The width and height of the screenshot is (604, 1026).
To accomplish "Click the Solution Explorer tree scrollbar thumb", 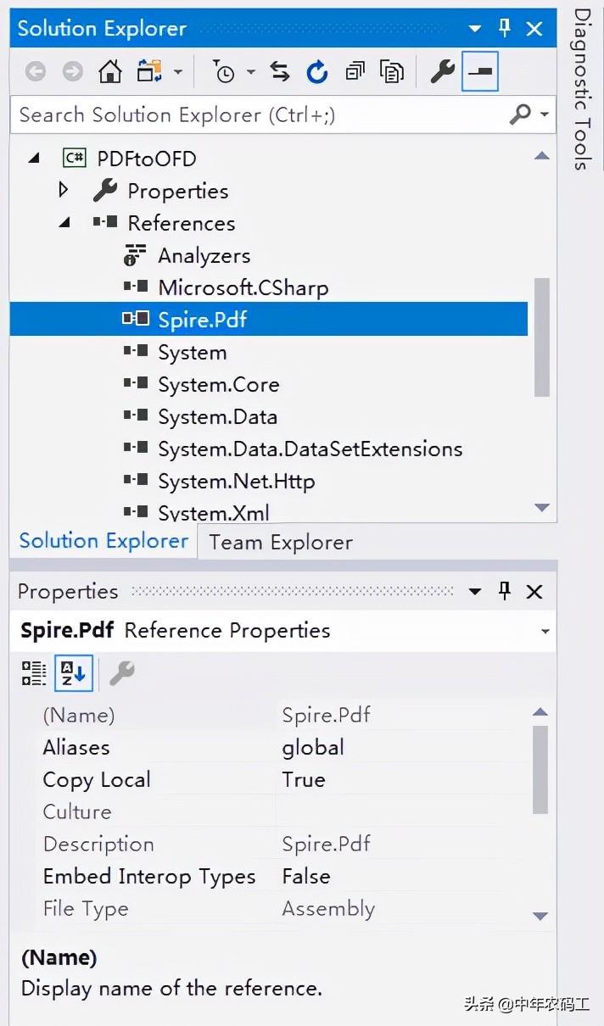I will [542, 337].
